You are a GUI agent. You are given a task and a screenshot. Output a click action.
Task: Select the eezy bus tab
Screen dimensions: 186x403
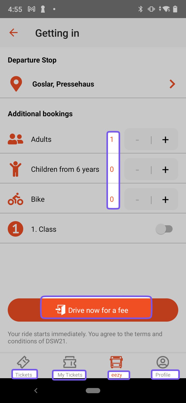116,366
